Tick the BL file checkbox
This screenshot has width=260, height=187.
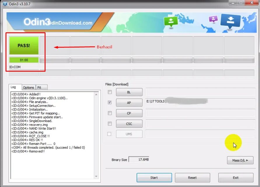(110, 92)
